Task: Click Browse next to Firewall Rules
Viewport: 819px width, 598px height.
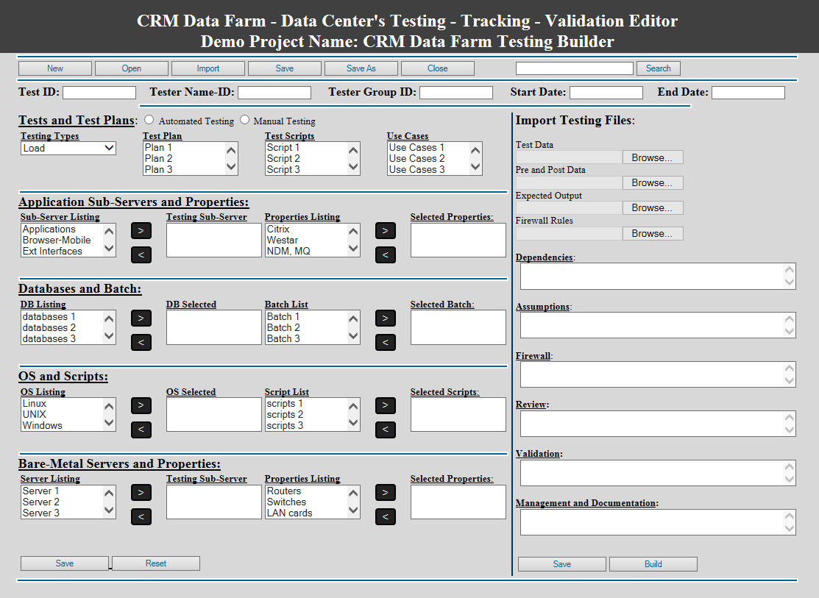Action: pos(652,233)
